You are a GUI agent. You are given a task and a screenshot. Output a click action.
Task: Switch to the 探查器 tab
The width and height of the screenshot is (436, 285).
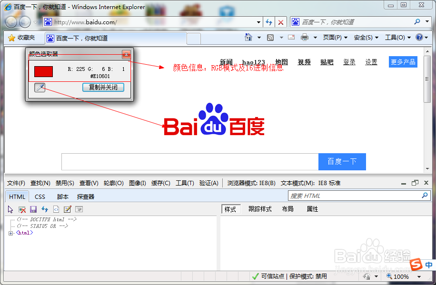[86, 197]
